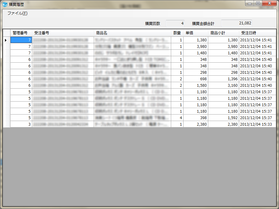
Task: Click the 購買履歴 app icon in title bar
Action: click(5, 4)
